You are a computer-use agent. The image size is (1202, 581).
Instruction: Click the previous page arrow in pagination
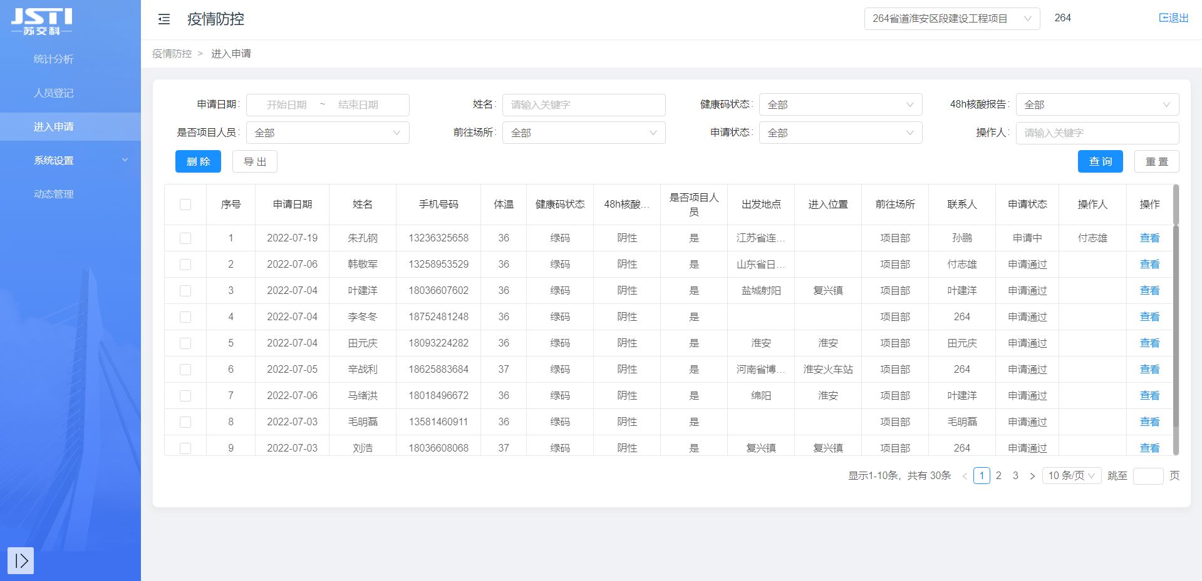(965, 476)
